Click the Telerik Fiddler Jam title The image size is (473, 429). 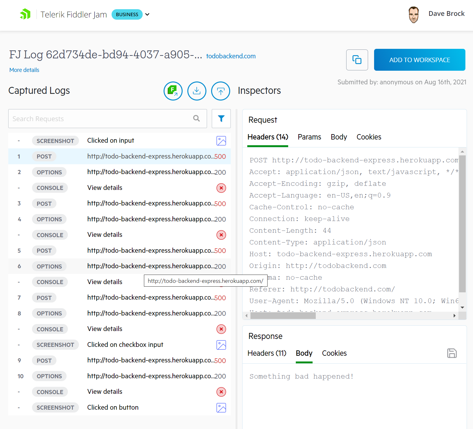tap(74, 15)
